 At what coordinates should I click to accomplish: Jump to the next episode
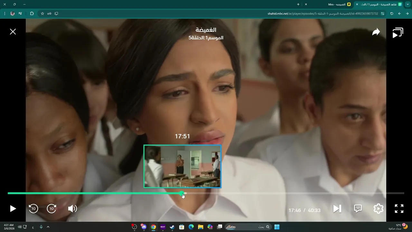coord(337,209)
